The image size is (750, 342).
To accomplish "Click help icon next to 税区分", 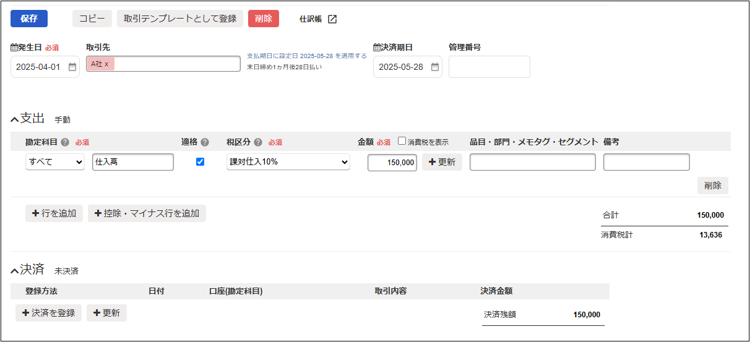I will pos(258,142).
